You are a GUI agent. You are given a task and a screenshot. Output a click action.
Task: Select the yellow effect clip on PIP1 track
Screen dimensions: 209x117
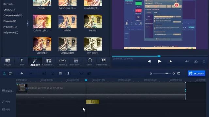[x=93, y=102]
